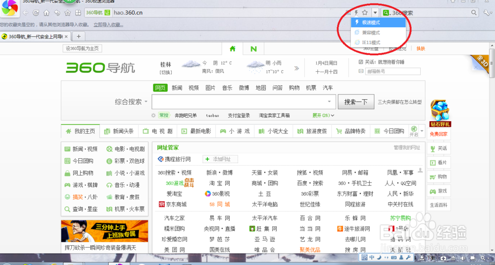
Task: Click the undo closed tab arrow icon
Action: pyautogui.click(x=57, y=13)
